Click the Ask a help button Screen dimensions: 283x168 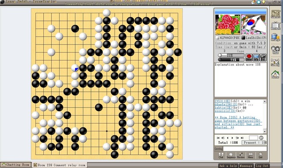tap(228, 166)
